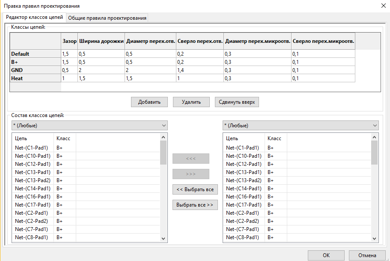This screenshot has width=390, height=261.
Task: Click Default class Зазор cell
Action: (x=69, y=54)
